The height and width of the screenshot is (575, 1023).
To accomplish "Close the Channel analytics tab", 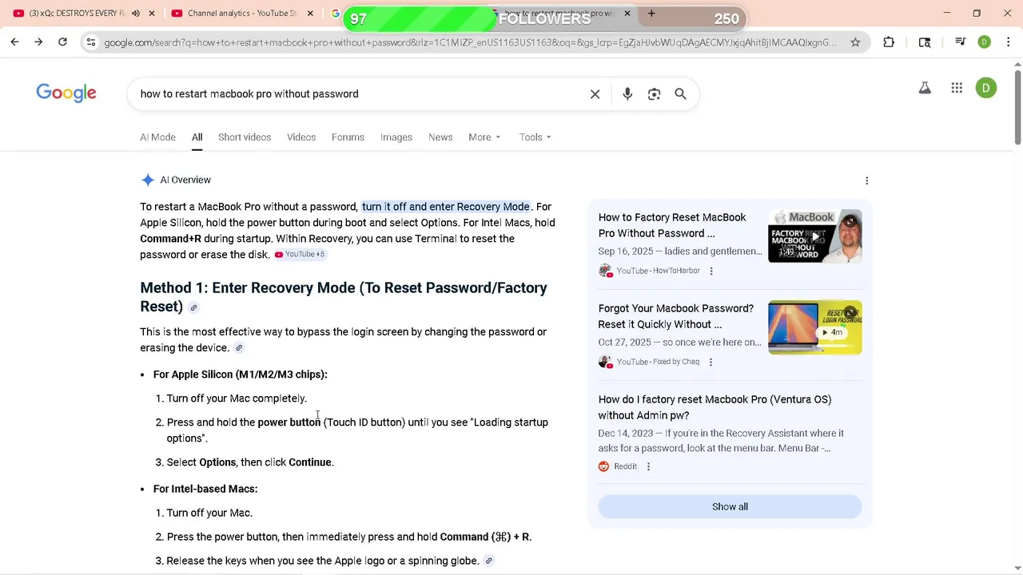I will (309, 14).
